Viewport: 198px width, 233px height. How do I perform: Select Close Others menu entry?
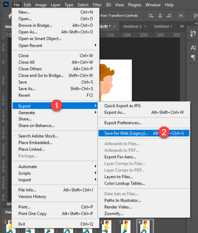pyautogui.click(x=56, y=69)
